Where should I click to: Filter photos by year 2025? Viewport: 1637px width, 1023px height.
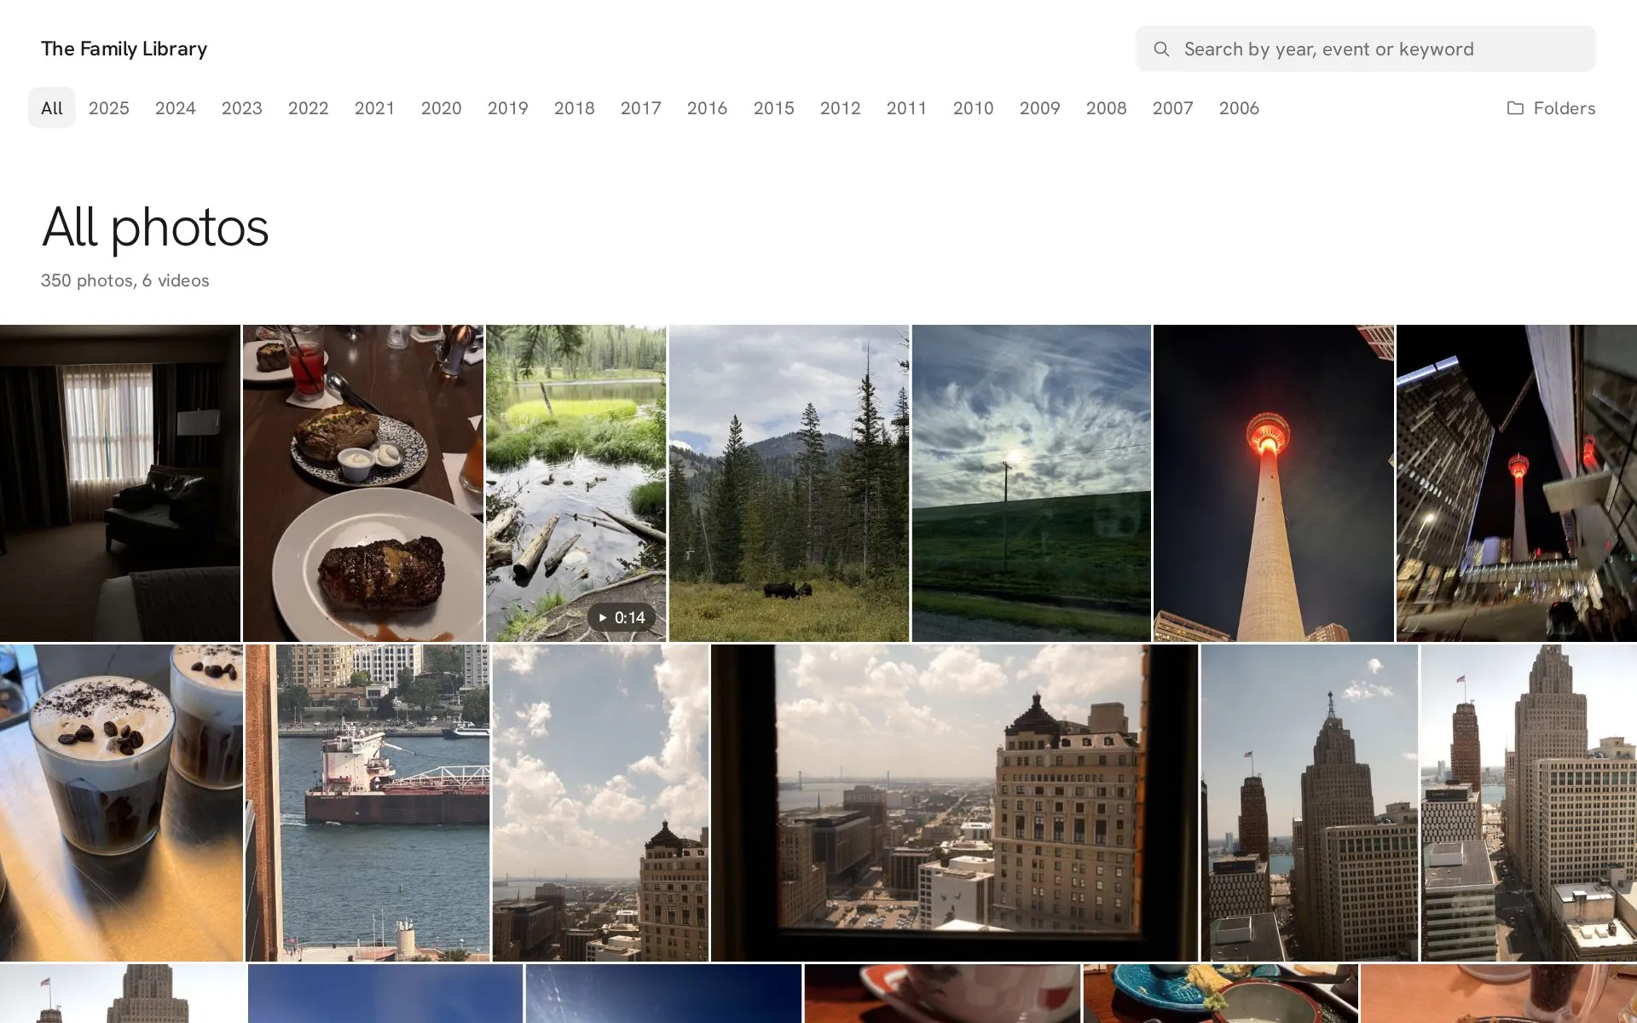point(109,108)
